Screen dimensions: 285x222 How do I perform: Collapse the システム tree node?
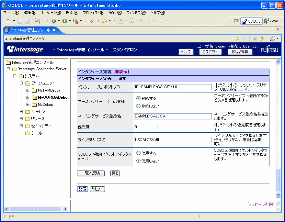[x=15, y=76]
